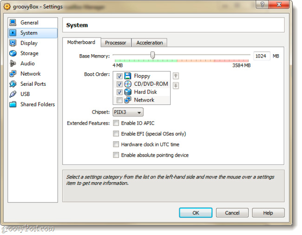
Task: Click the 3584 MB maximum memory label
Action: tap(241, 65)
